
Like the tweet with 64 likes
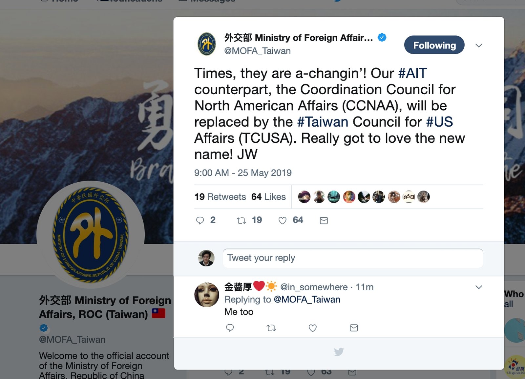click(283, 221)
